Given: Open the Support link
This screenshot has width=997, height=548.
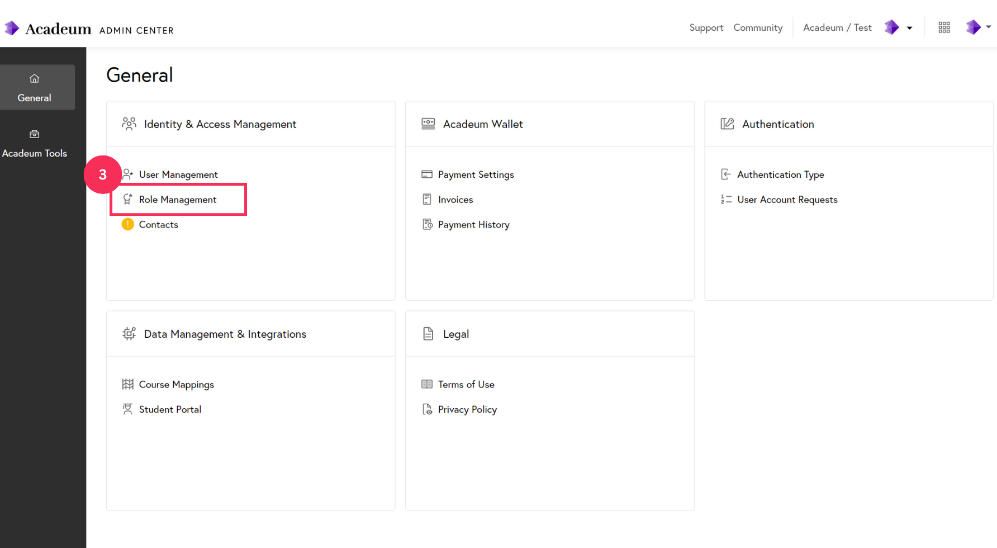Looking at the screenshot, I should point(706,27).
